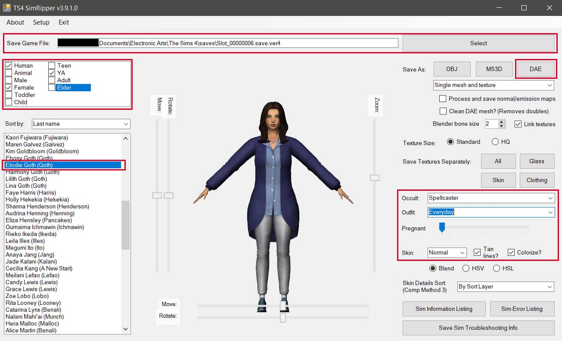Increase Blender bone size with up arrow
Viewport: 562px width, 341px height.
(x=502, y=122)
